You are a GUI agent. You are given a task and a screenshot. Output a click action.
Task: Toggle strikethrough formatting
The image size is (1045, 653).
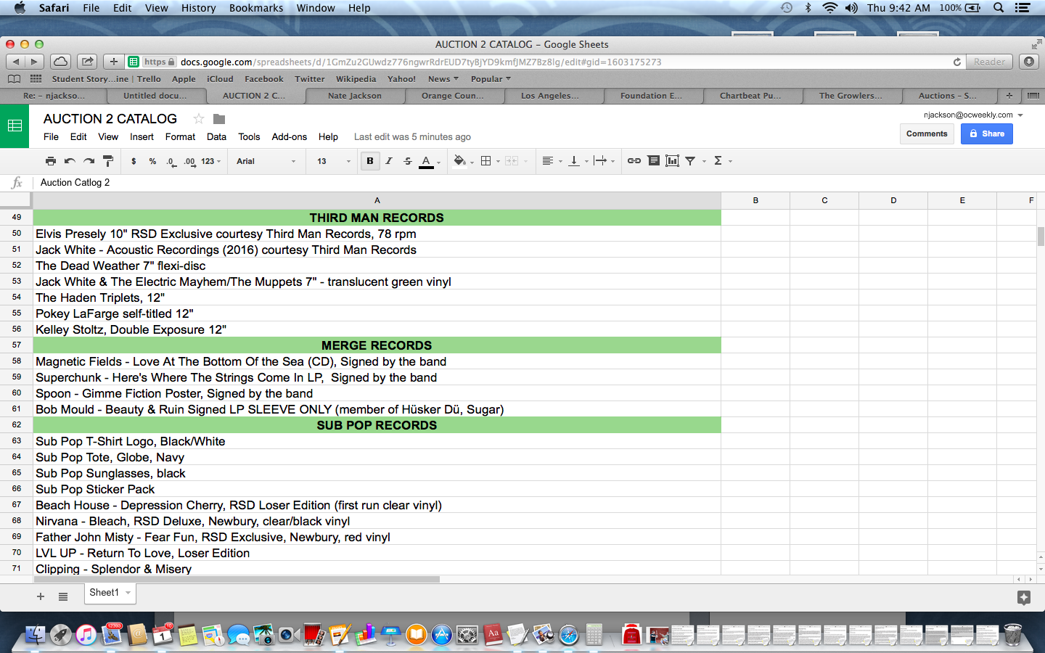[x=408, y=161]
